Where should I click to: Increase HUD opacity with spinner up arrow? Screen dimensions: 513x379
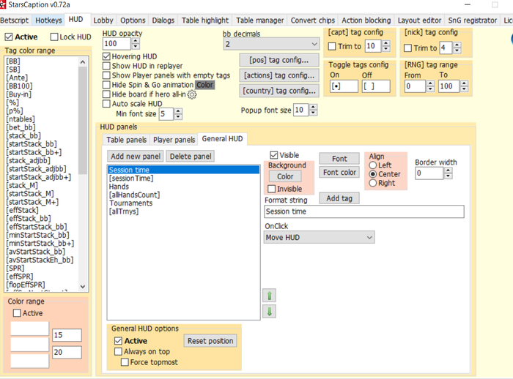coord(136,41)
